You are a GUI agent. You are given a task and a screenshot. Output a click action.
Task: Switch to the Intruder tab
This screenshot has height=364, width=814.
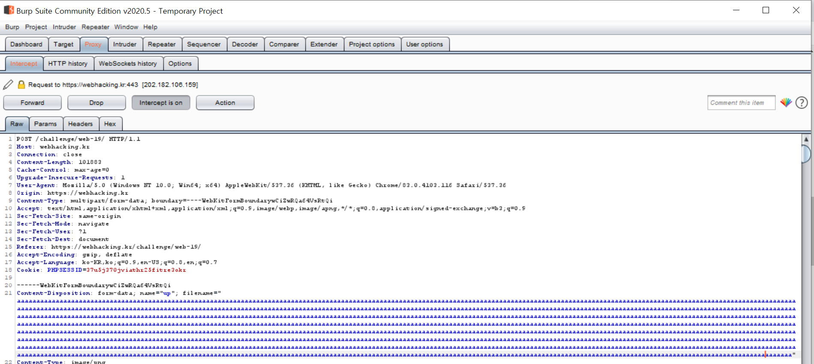point(125,44)
